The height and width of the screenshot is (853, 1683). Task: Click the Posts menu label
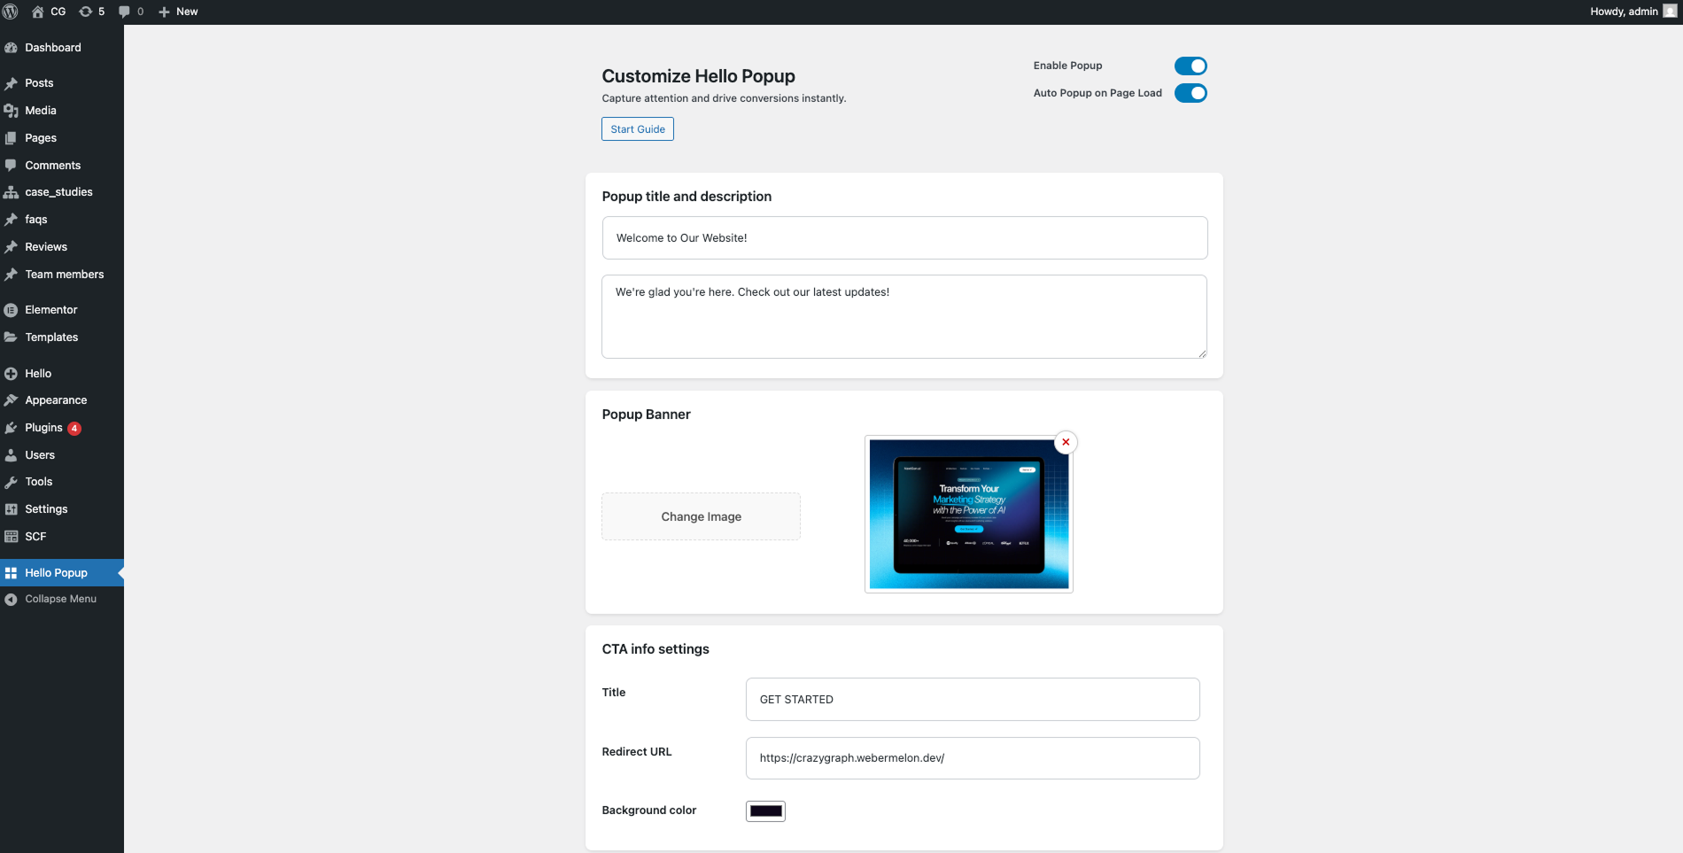39,83
